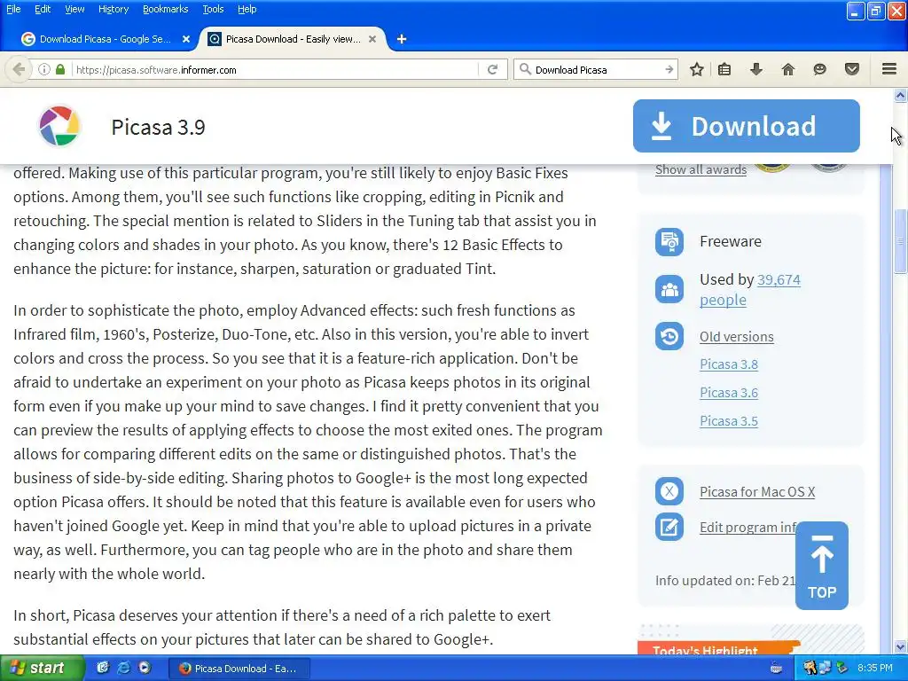The image size is (908, 681).
Task: Open the Edit menu
Action: click(43, 9)
